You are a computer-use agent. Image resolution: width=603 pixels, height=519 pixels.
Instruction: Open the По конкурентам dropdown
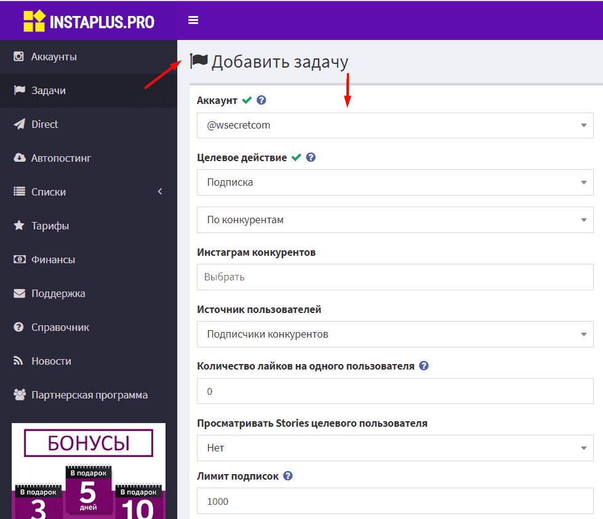(395, 220)
